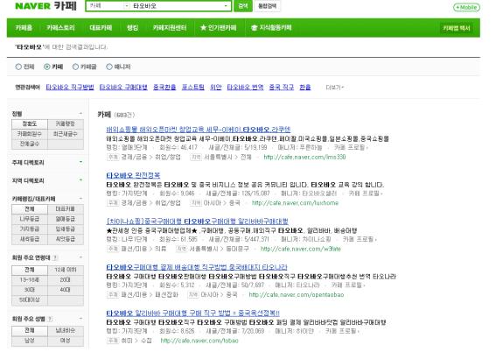
Task: Sort results by 카페회원수
Action: pos(30,134)
